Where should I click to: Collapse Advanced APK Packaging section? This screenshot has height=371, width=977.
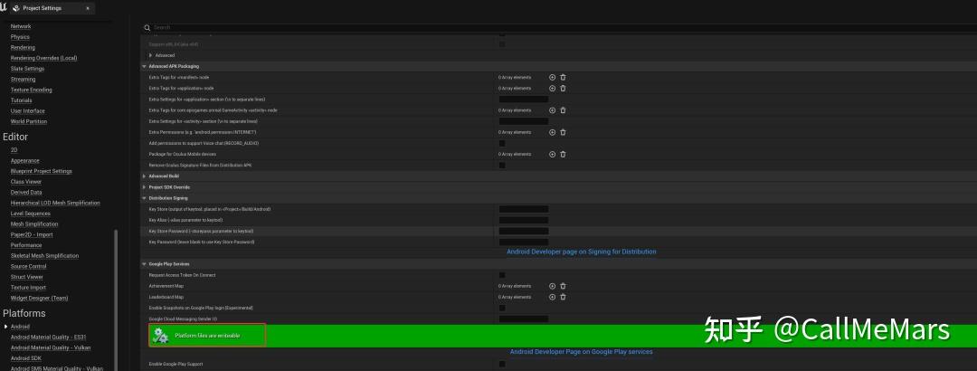[145, 66]
